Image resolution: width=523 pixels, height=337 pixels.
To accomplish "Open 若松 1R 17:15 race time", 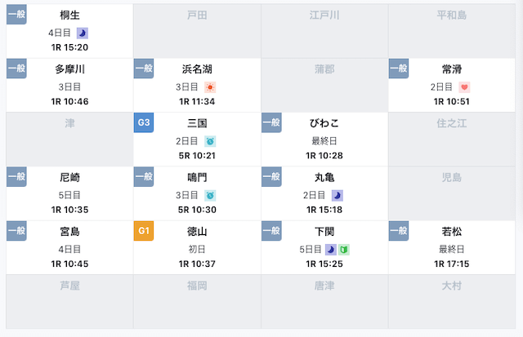I will pyautogui.click(x=452, y=264).
